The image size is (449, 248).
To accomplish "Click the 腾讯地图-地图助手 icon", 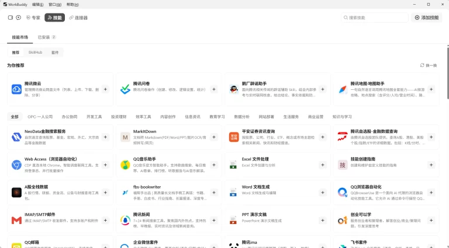I will [x=343, y=89].
